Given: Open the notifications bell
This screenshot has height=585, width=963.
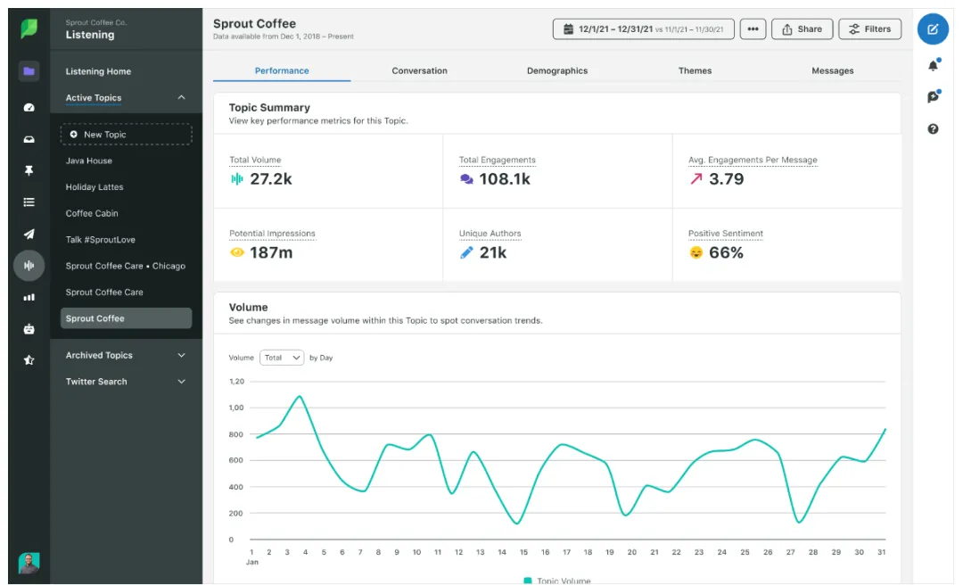Looking at the screenshot, I should pos(934,65).
